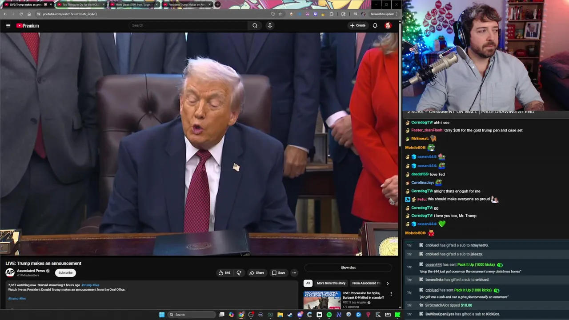Open the YouTube account avatar menu
The image size is (569, 320).
pos(388,25)
